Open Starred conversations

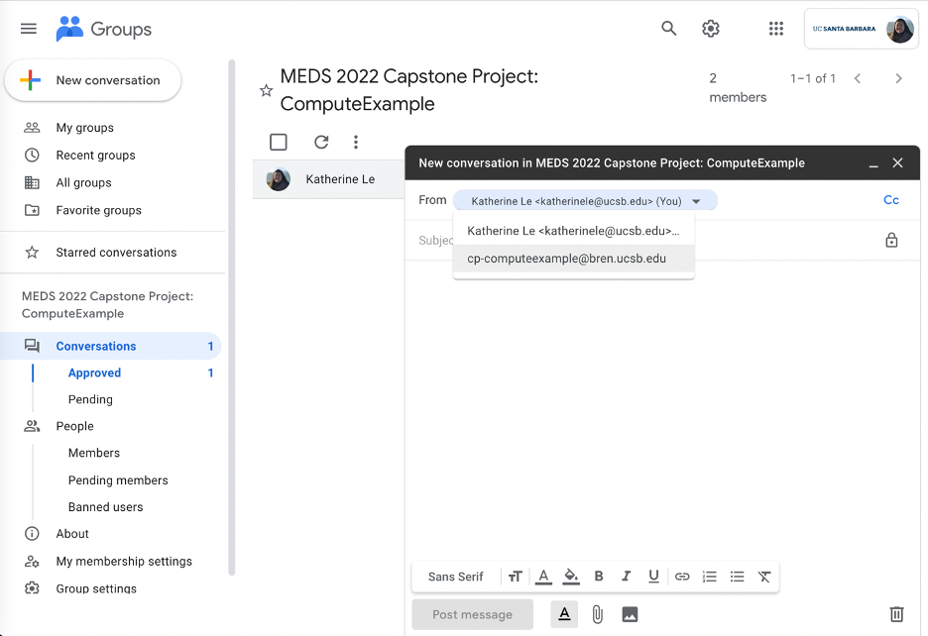click(116, 252)
